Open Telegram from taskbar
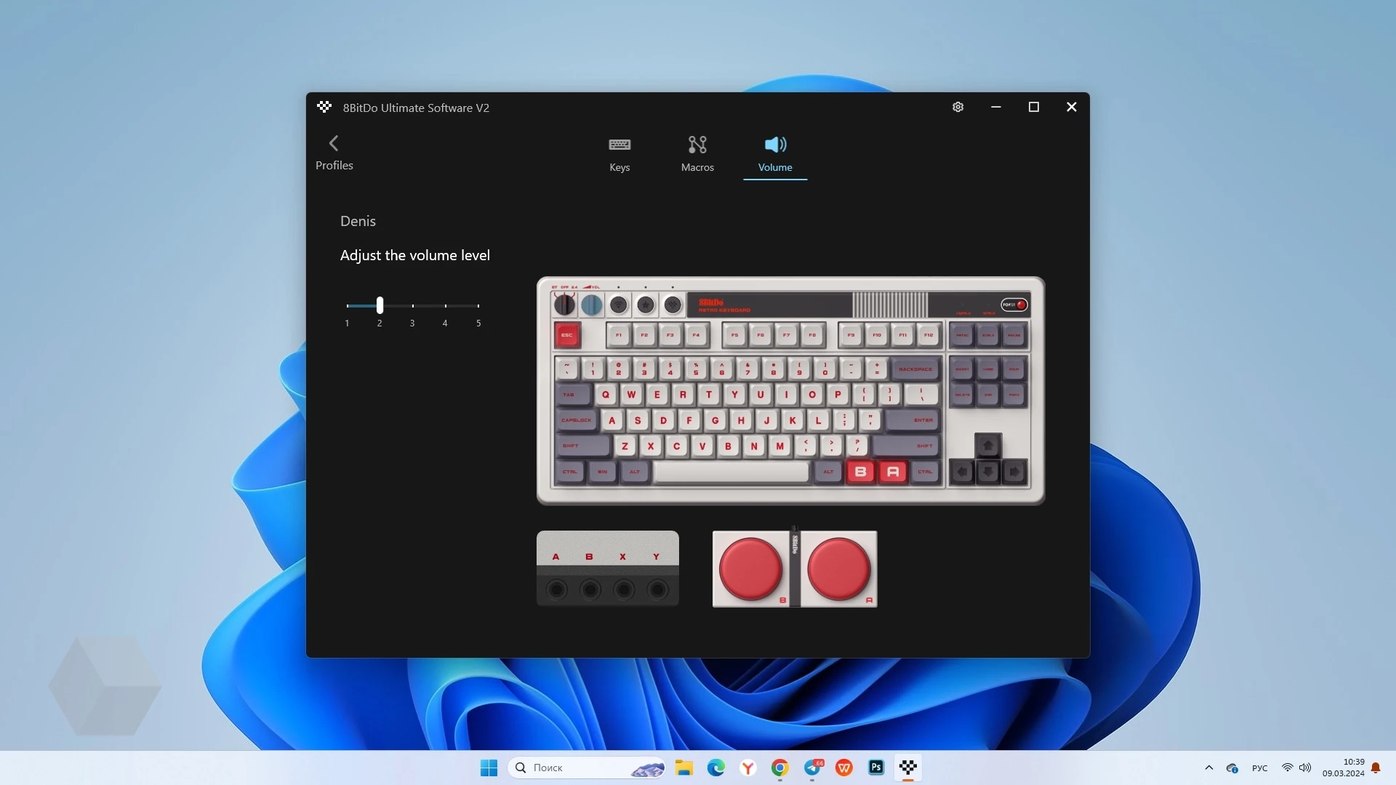The width and height of the screenshot is (1396, 785). (812, 768)
